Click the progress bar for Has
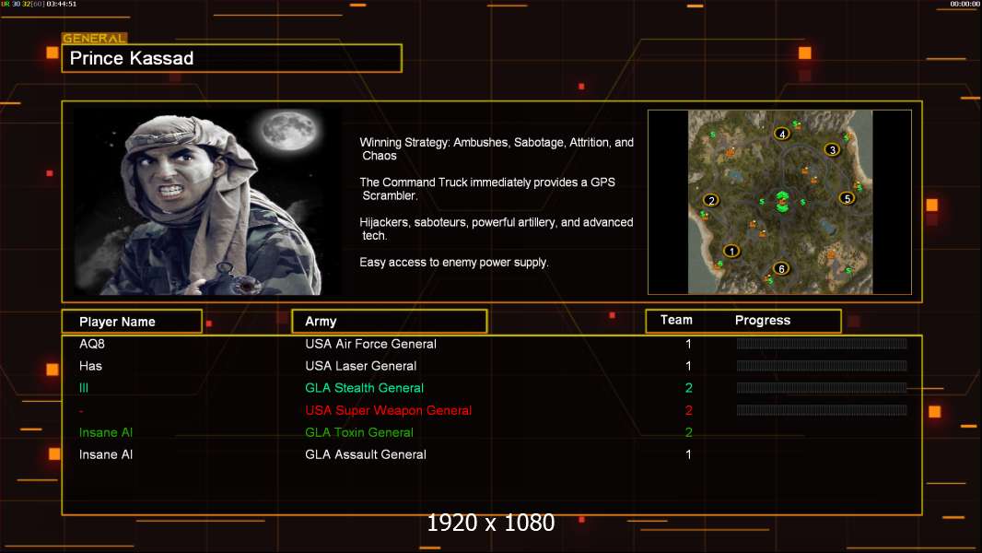The height and width of the screenshot is (553, 982). coord(822,366)
